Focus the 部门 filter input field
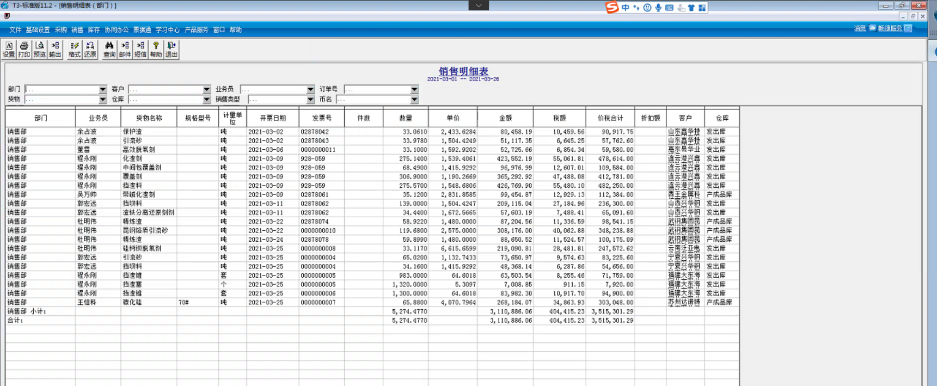The height and width of the screenshot is (386, 937). click(62, 89)
